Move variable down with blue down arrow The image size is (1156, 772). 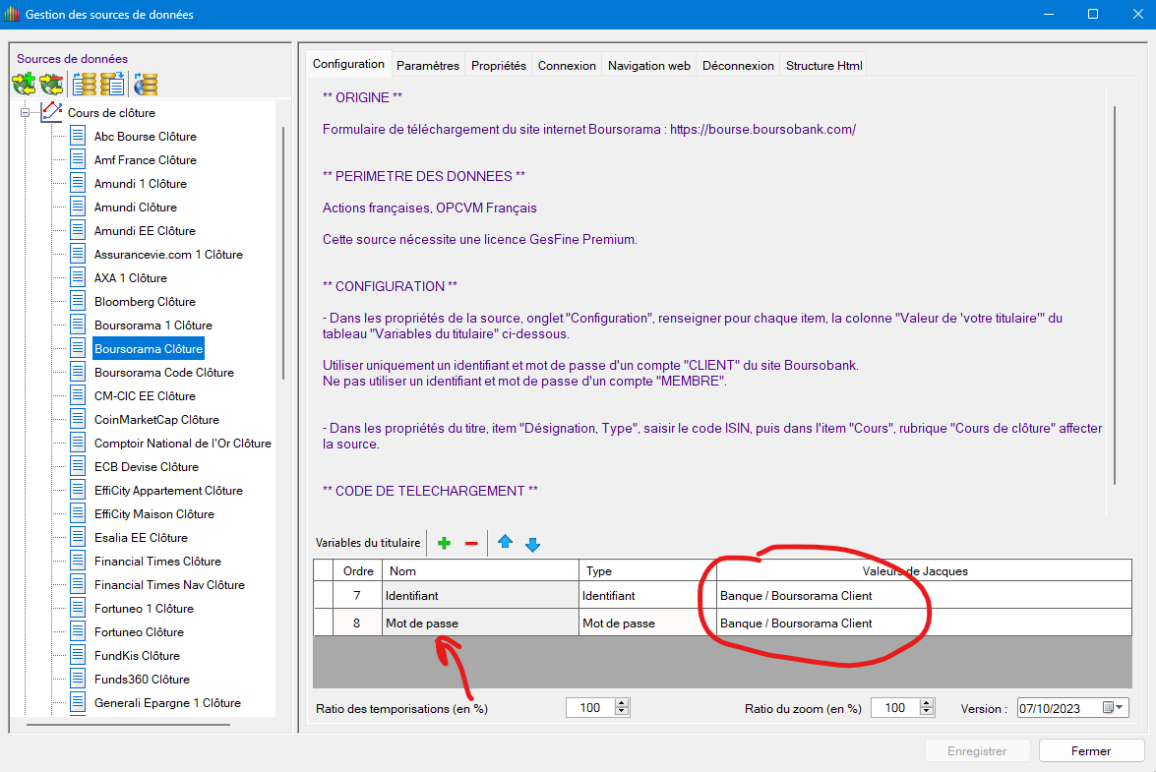[x=532, y=543]
